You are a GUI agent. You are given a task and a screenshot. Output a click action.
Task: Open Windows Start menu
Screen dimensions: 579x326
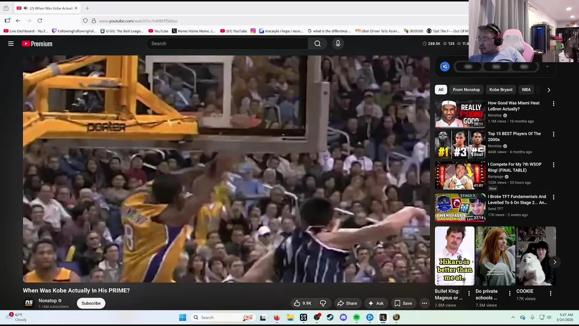[x=183, y=317]
